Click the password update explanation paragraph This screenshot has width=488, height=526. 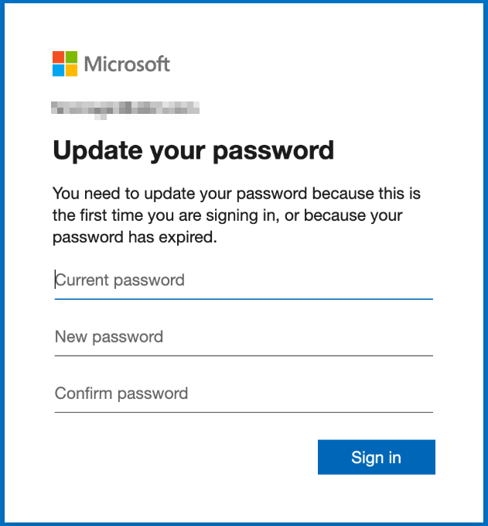pos(237,215)
